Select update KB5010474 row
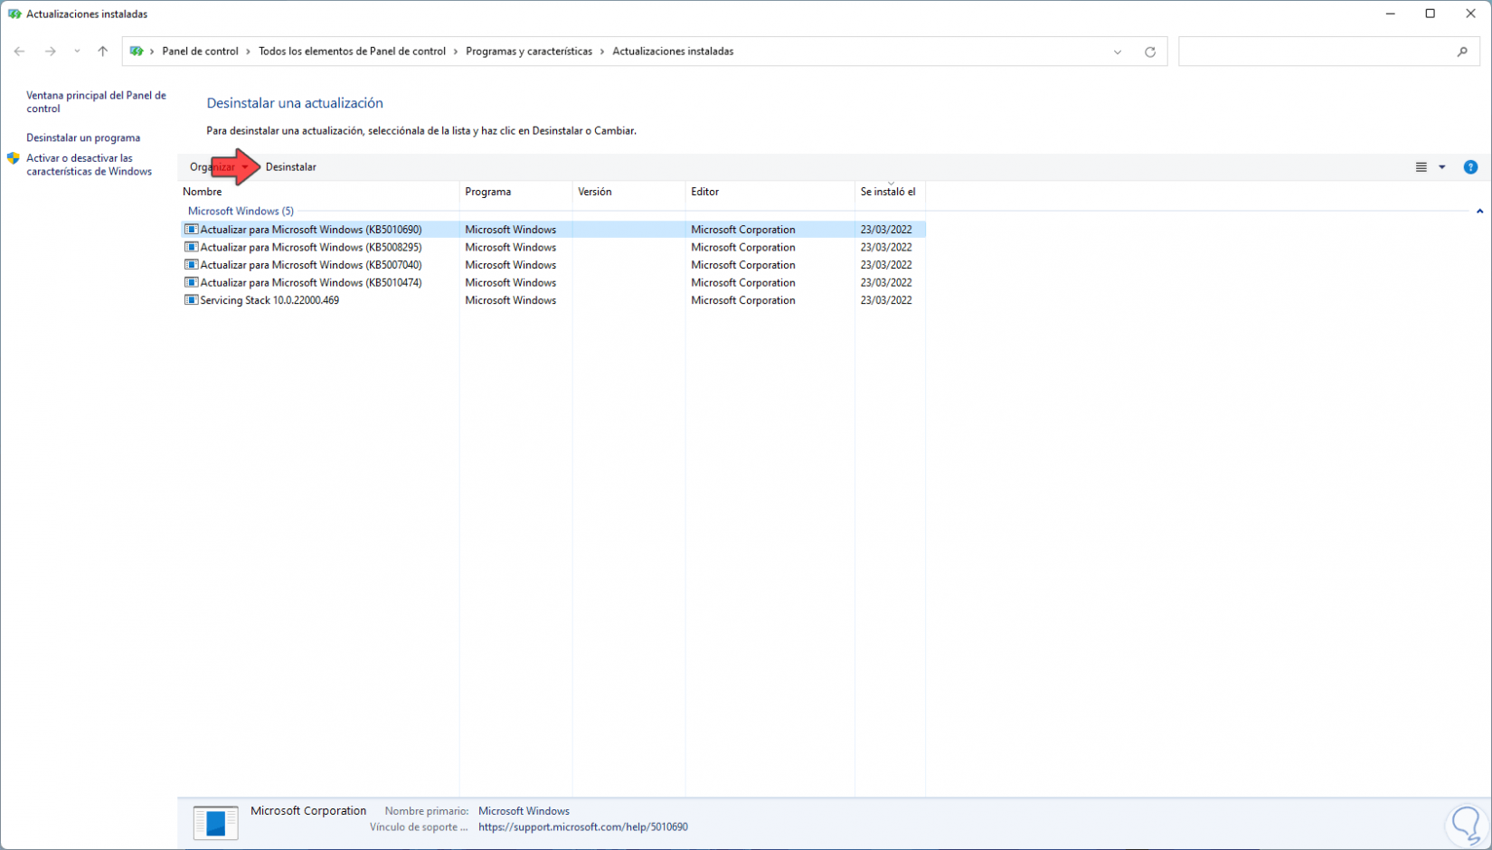The image size is (1492, 850). pos(553,283)
